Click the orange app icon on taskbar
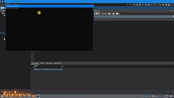Viewport: 174px width, 98px height. (33, 96)
